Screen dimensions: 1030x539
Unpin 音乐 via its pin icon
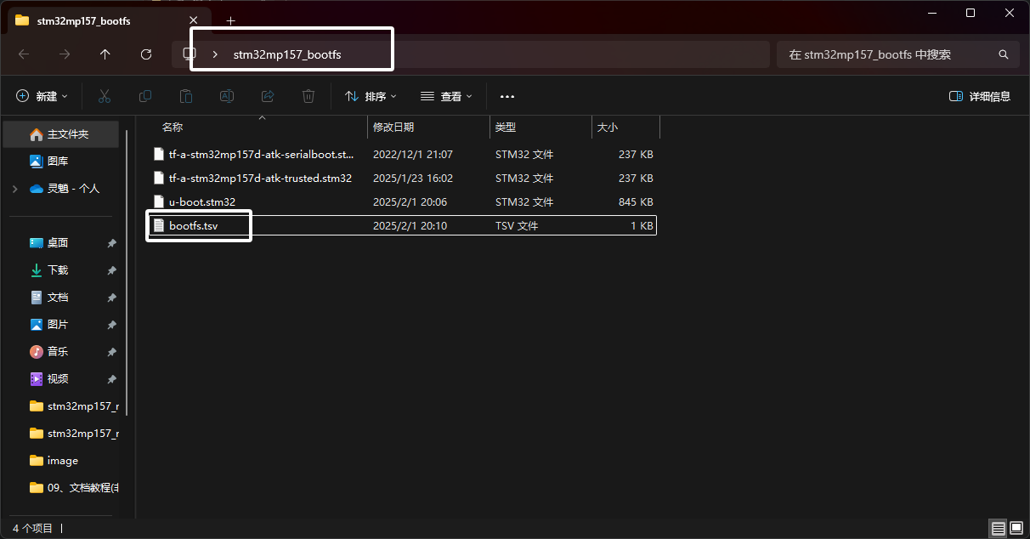pyautogui.click(x=111, y=352)
